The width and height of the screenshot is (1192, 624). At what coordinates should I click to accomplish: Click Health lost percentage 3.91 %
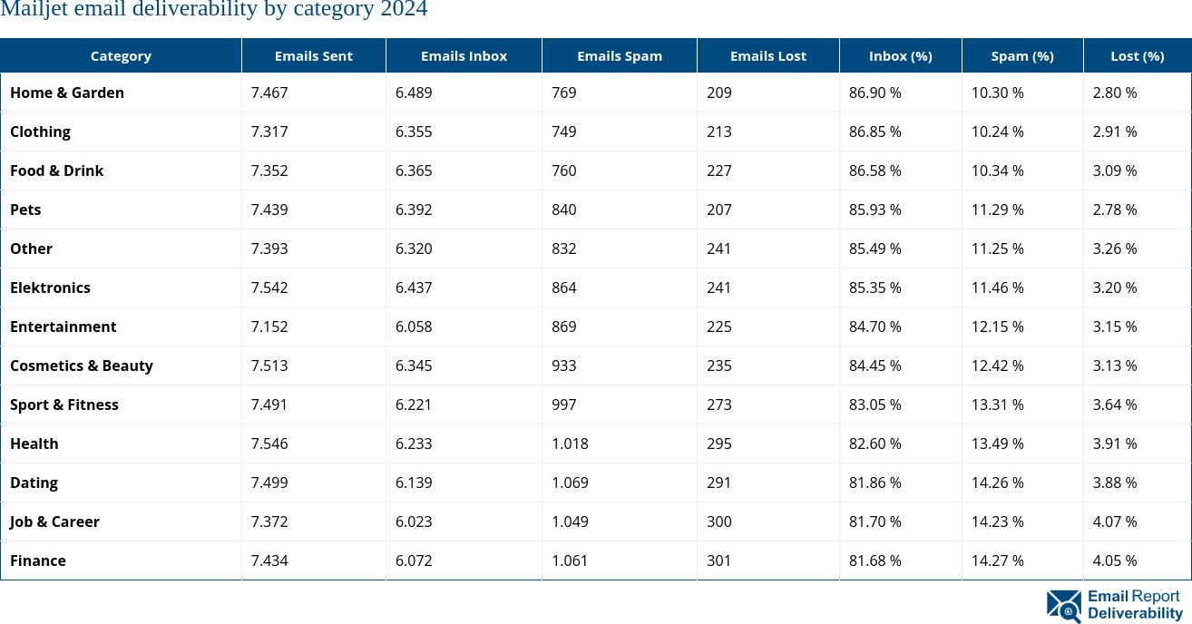click(1115, 444)
